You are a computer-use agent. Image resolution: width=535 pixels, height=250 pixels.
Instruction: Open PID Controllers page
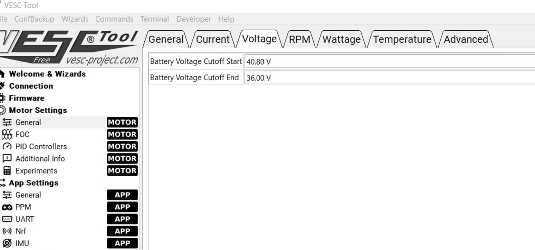pos(41,146)
